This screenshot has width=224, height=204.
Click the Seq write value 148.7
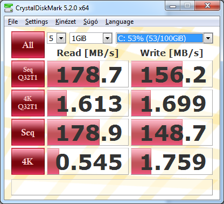pyautogui.click(x=172, y=132)
